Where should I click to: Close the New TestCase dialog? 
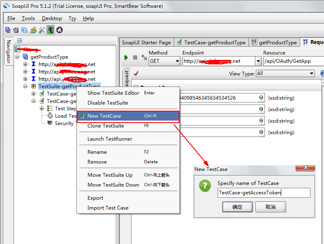(x=306, y=168)
